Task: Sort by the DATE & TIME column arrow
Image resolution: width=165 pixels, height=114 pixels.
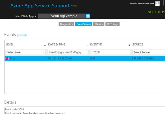Action: (x=87, y=45)
